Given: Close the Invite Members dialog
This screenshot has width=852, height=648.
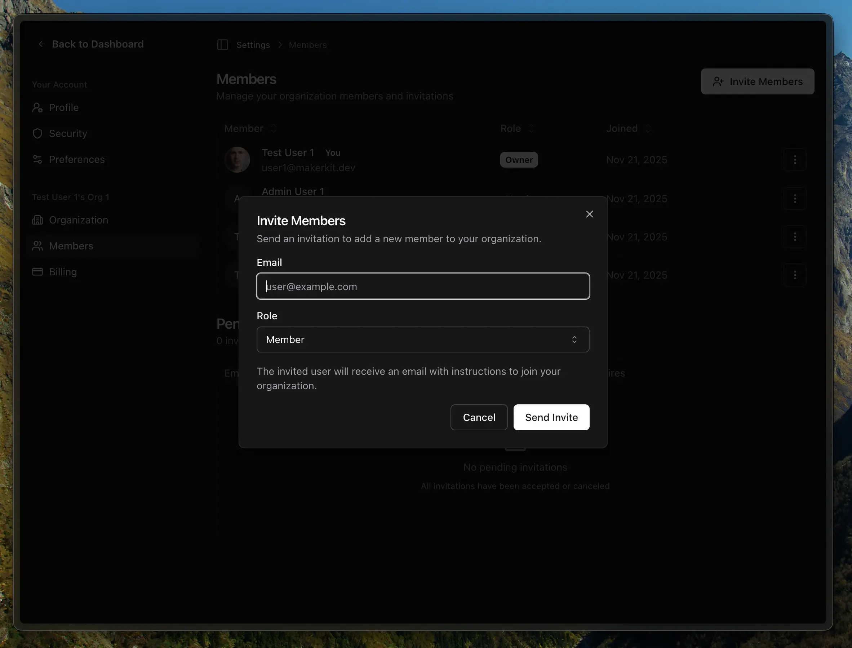Looking at the screenshot, I should 589,214.
